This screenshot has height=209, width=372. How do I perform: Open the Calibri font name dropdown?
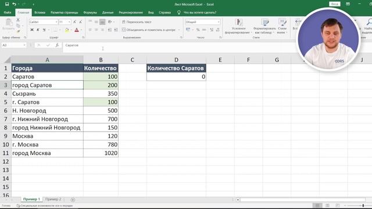tap(56, 22)
